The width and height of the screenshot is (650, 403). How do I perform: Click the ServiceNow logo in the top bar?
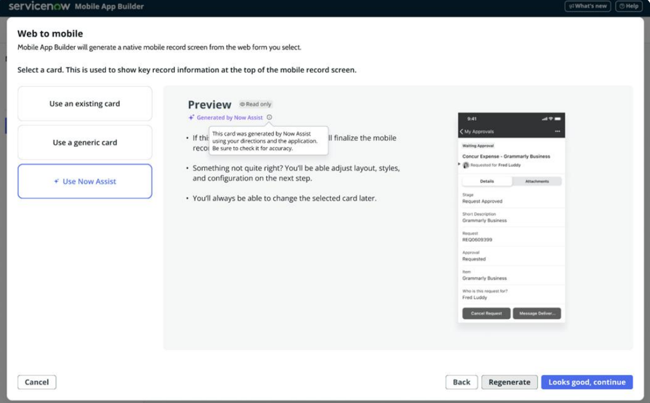[x=39, y=6]
